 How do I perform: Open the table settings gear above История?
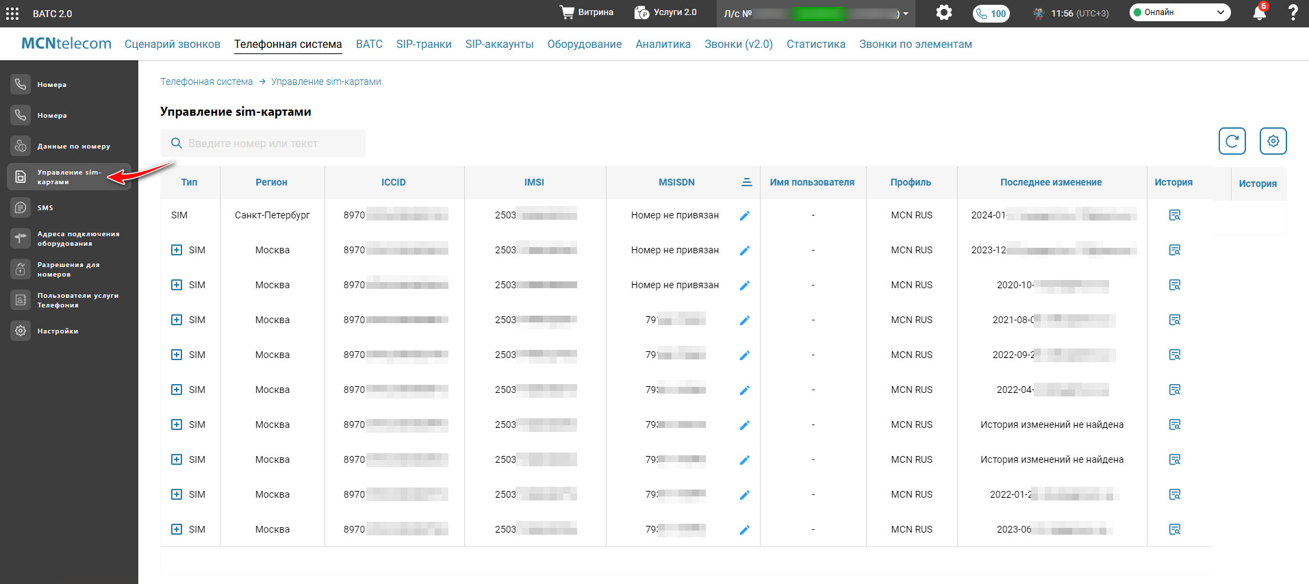pyautogui.click(x=1273, y=141)
